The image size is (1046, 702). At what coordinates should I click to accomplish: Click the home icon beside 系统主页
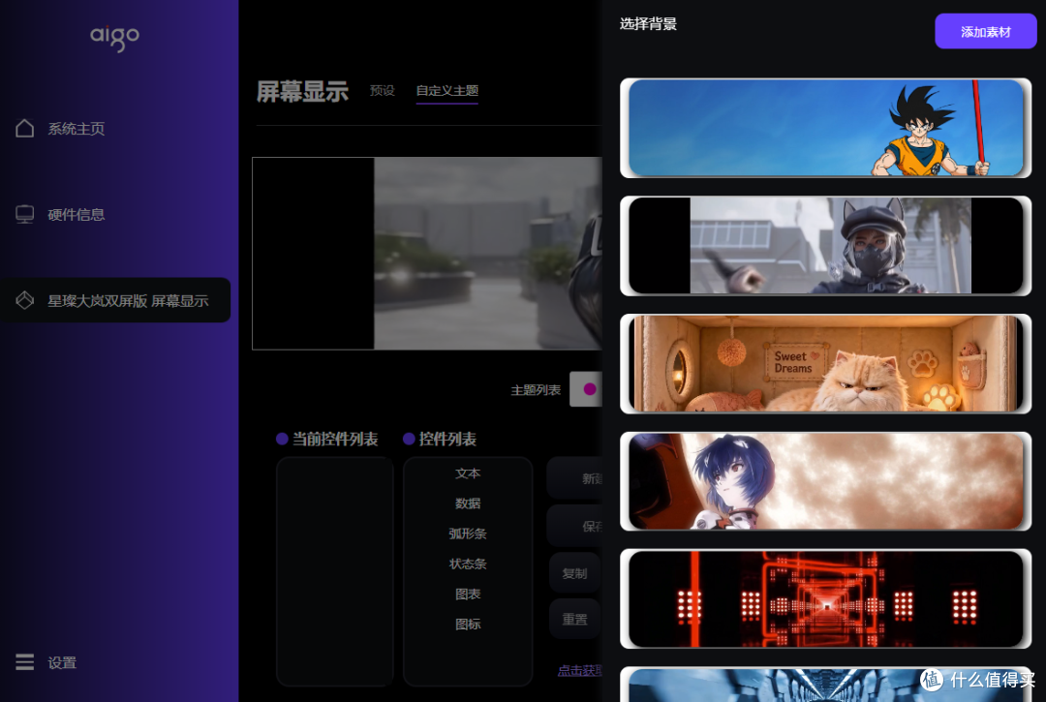[24, 128]
